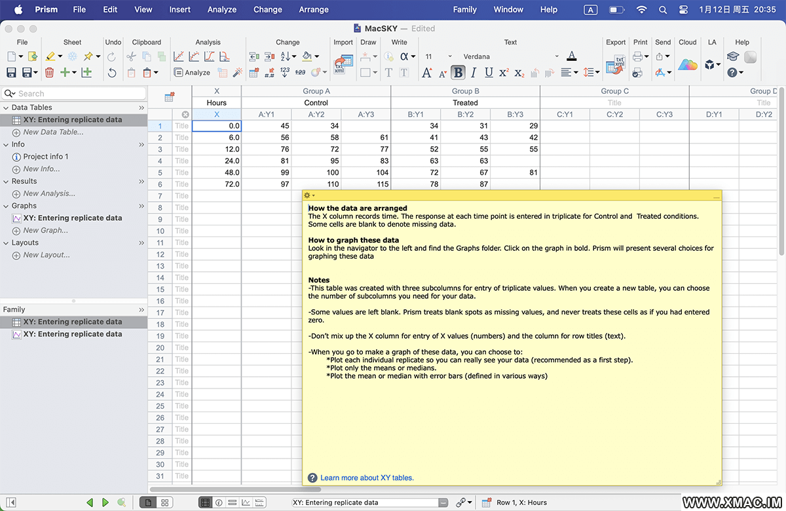Select the data table view button in status bar
This screenshot has height=511, width=786.
pyautogui.click(x=205, y=502)
